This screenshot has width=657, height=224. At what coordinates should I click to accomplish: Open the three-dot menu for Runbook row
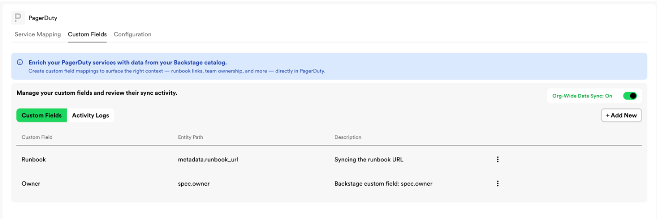coord(498,159)
